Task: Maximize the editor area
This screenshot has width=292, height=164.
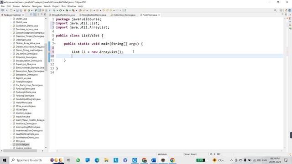Action: 286,15
